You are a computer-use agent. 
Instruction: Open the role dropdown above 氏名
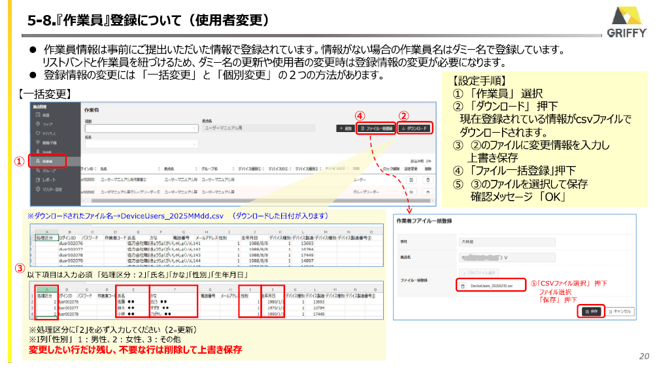(141, 128)
